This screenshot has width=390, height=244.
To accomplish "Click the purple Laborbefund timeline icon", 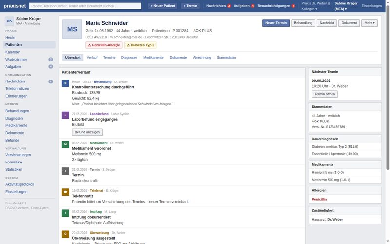I will [x=65, y=115].
